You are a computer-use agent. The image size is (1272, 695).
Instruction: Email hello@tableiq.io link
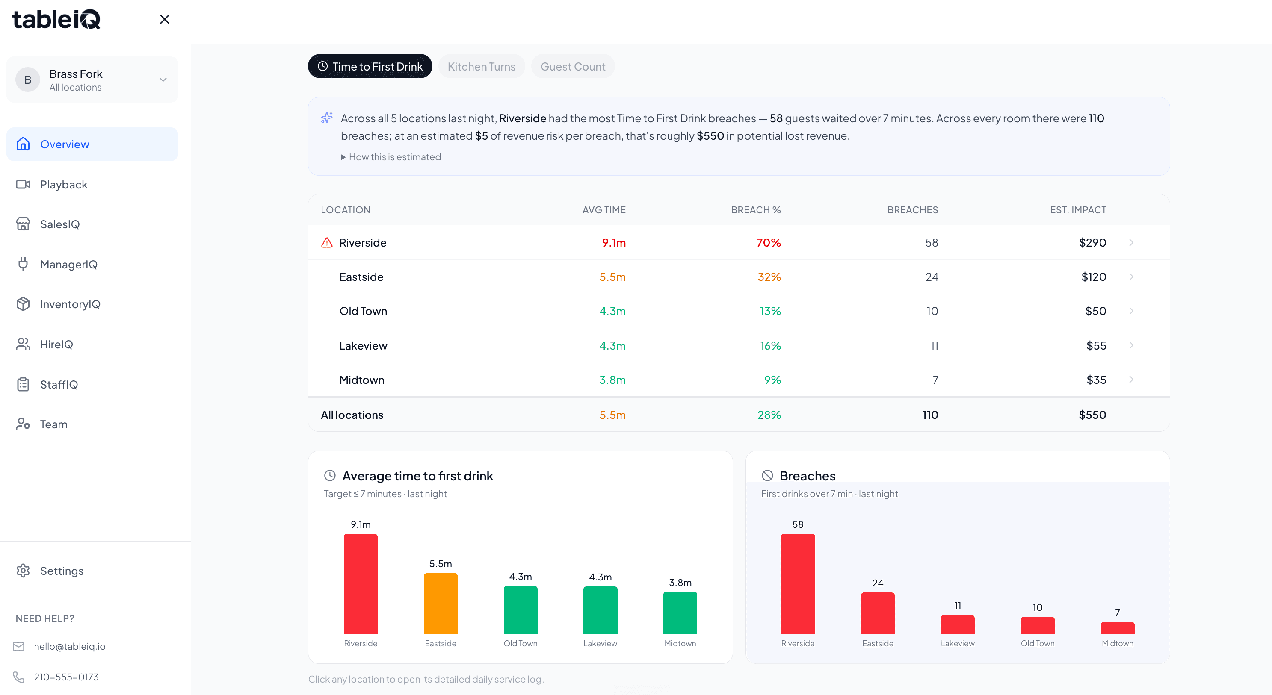[70, 646]
